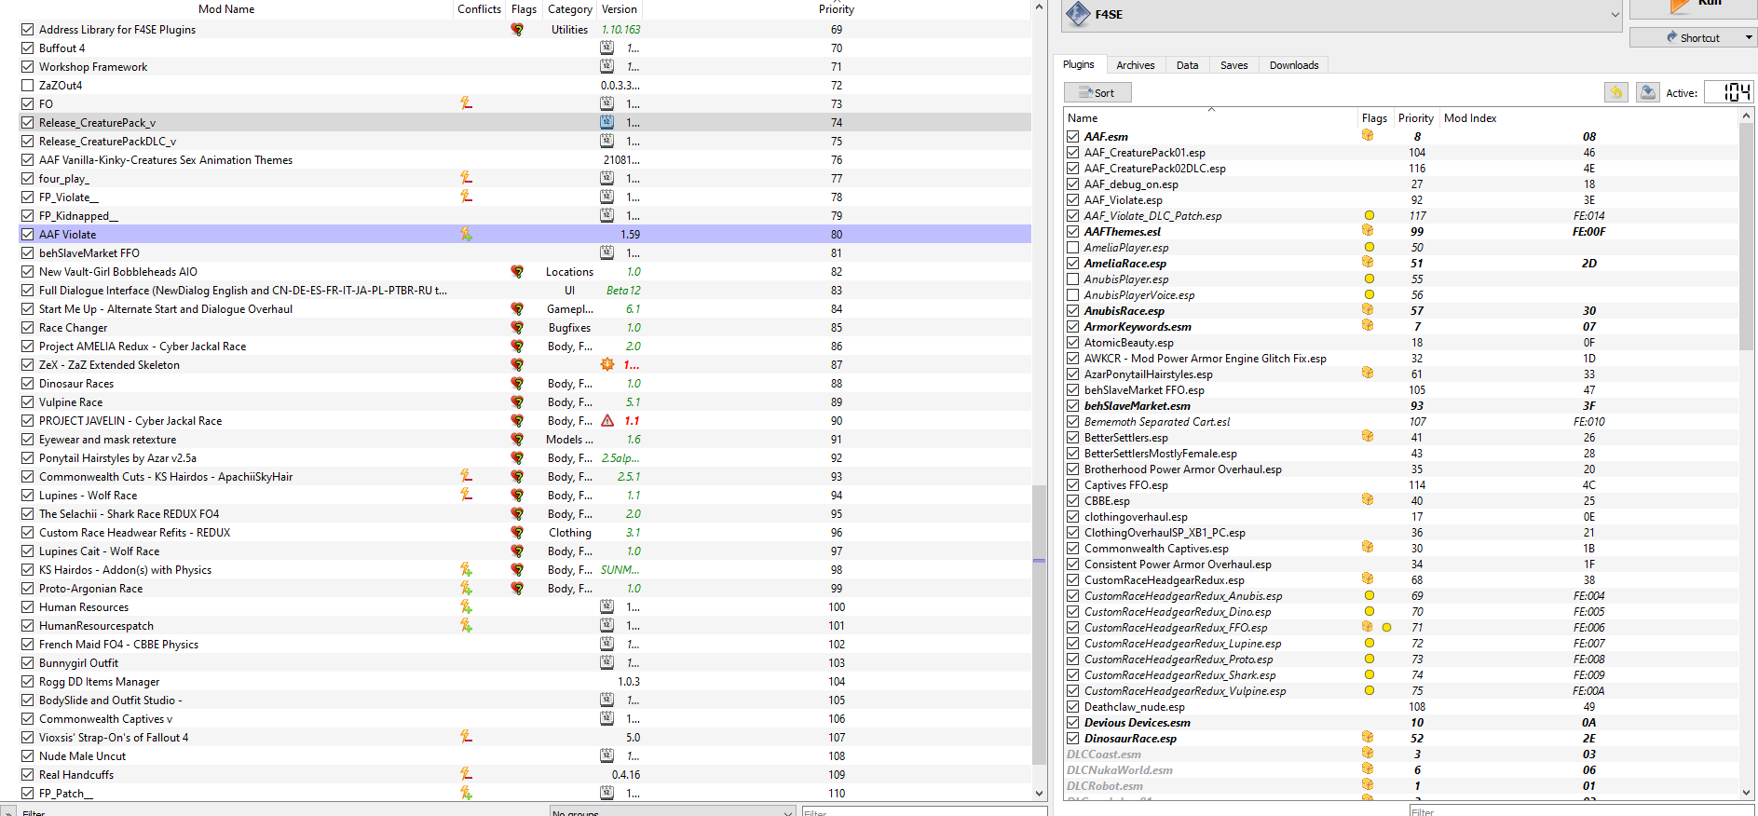The height and width of the screenshot is (816, 1758).
Task: Toggle the Race Changer mod checkbox
Action: coord(28,327)
